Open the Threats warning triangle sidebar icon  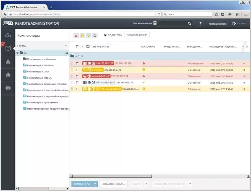(x=8, y=62)
